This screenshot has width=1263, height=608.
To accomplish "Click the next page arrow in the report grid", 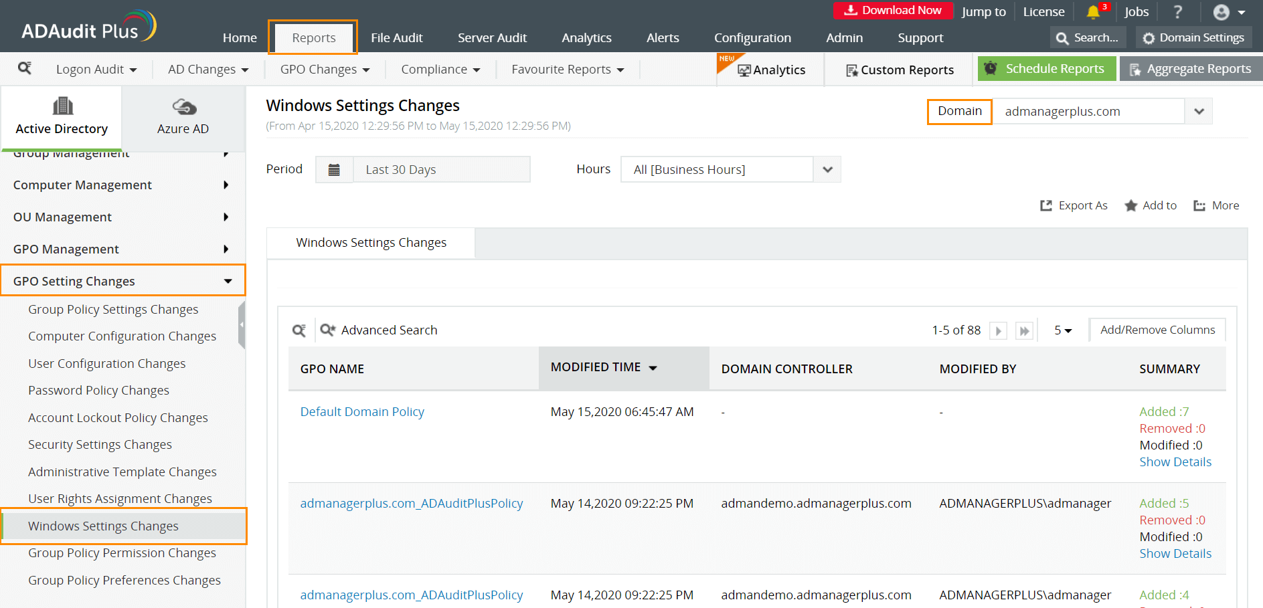I will pyautogui.click(x=998, y=330).
